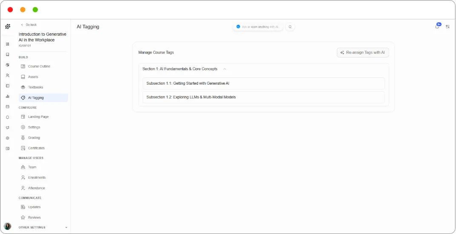
Task: Open Grading in sidebar
Action: (43, 137)
